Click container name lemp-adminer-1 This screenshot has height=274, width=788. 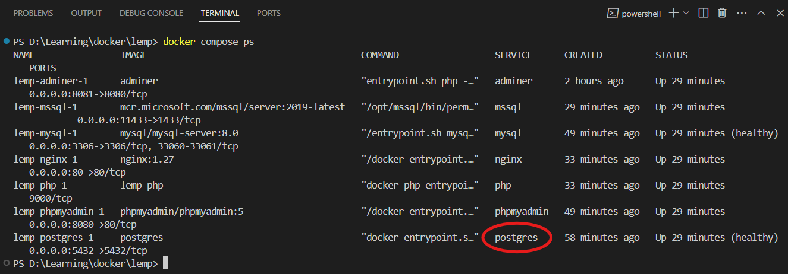tap(51, 81)
